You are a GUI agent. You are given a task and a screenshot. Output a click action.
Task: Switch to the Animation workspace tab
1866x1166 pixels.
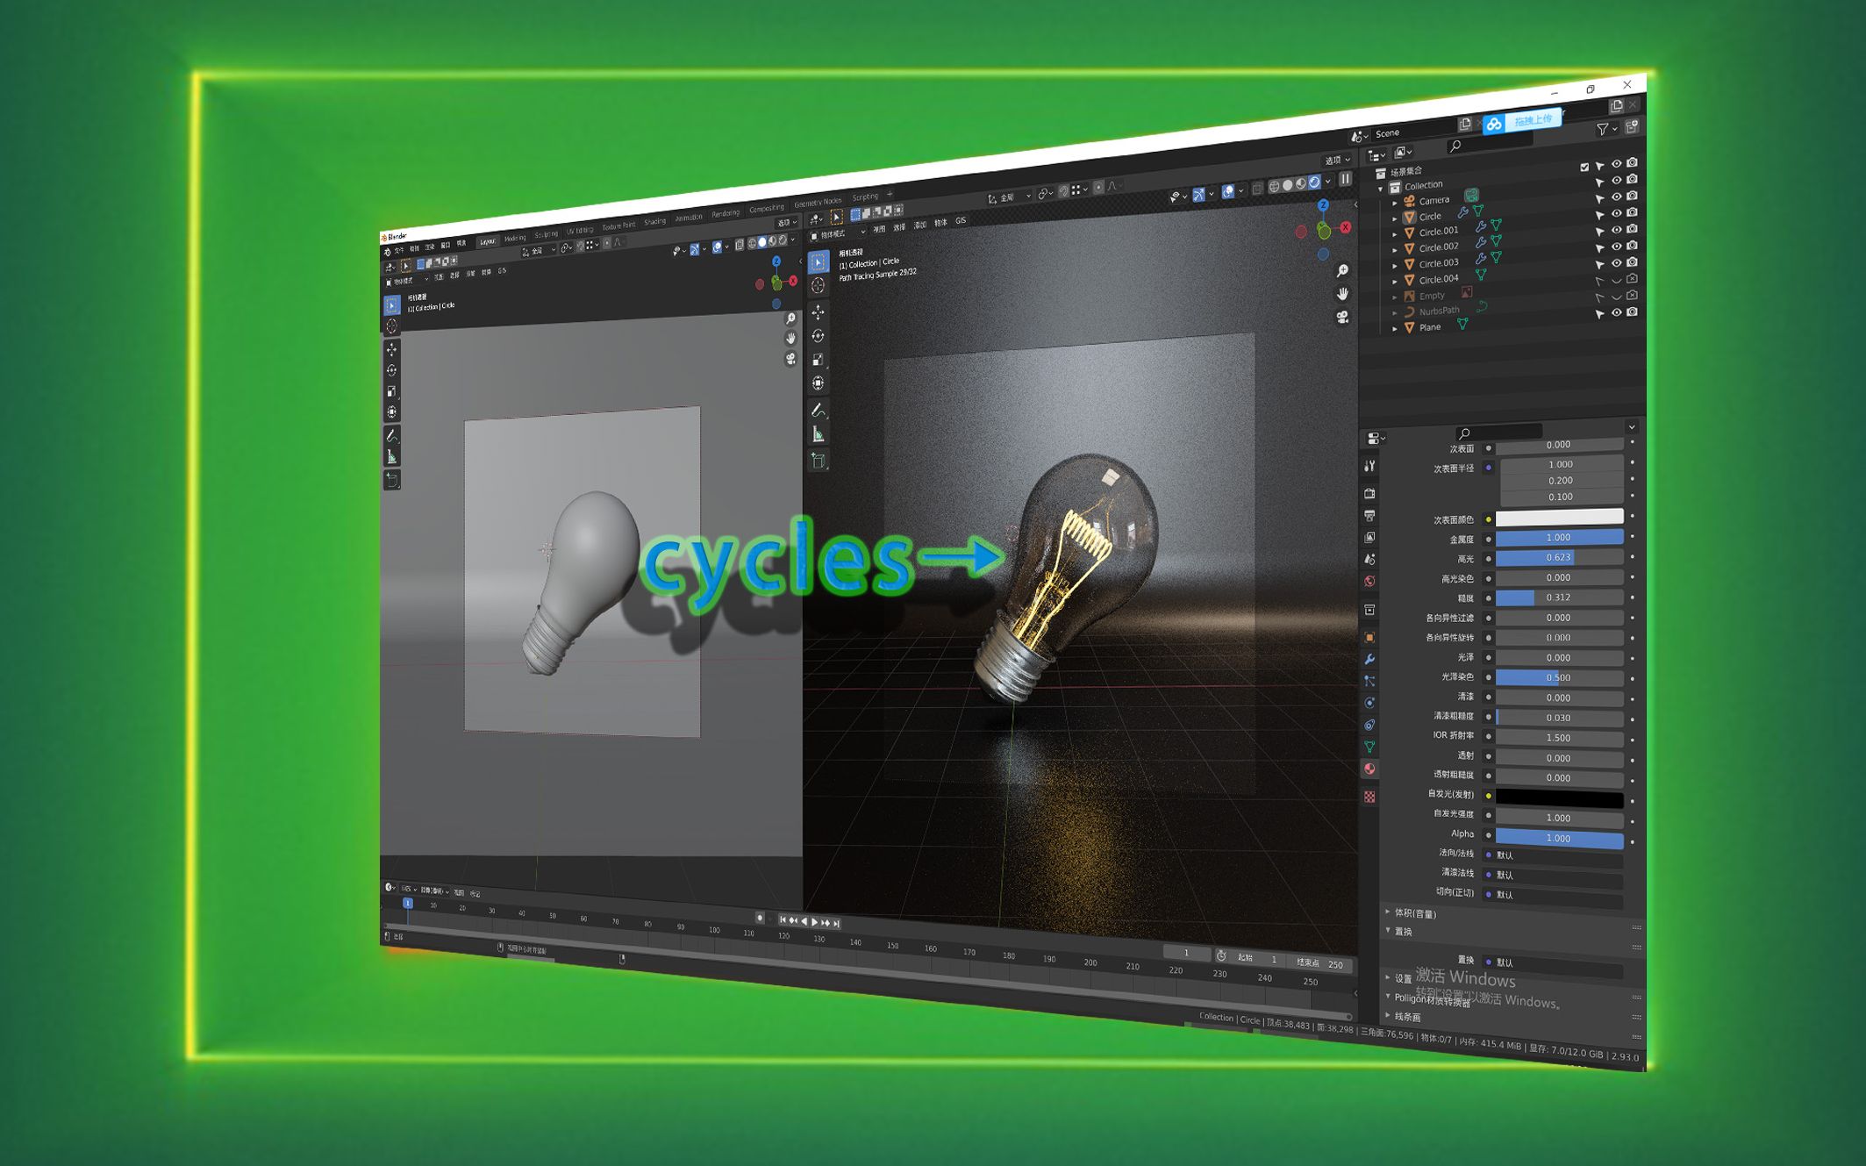point(688,218)
